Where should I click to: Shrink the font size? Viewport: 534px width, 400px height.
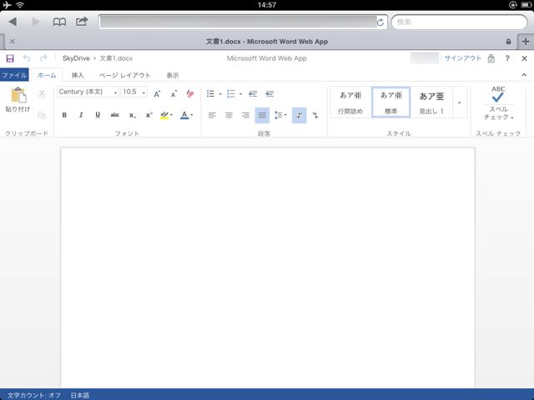click(x=174, y=94)
